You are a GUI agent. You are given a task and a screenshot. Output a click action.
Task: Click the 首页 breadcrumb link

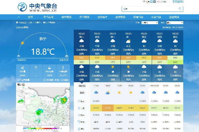coord(30,23)
